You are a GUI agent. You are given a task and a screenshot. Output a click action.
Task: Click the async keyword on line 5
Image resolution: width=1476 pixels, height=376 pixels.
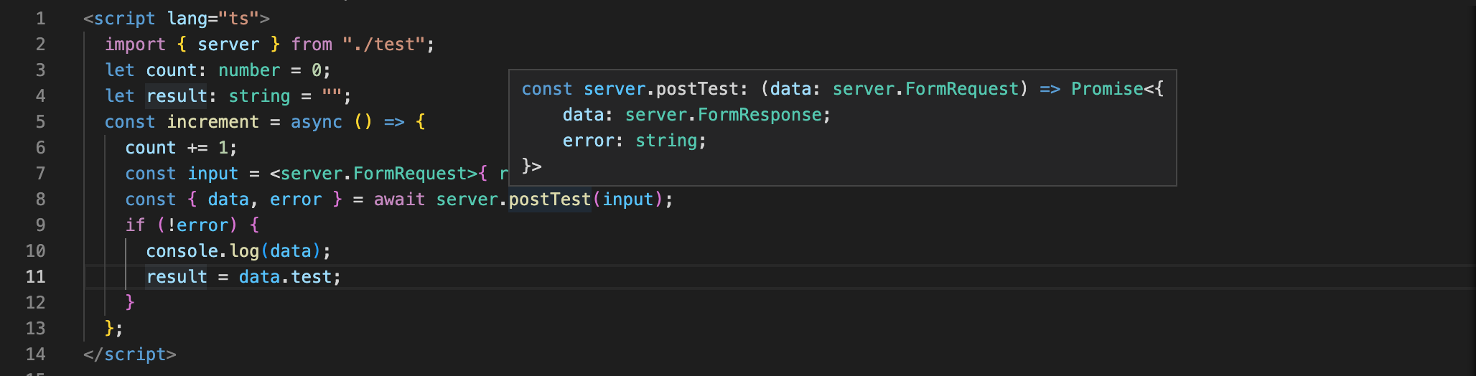tap(316, 122)
